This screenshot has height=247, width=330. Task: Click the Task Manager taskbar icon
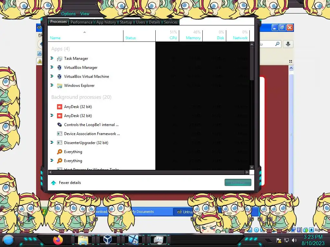point(159,240)
